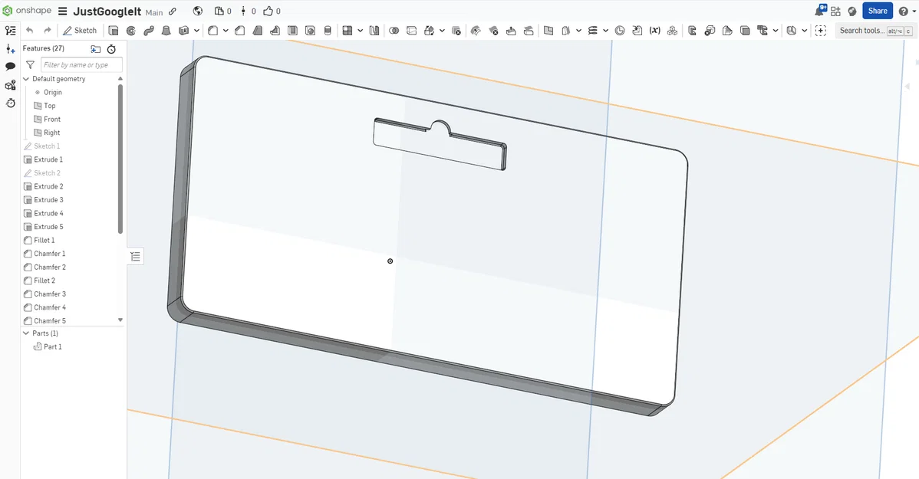Select the Move face tool
This screenshot has width=919, height=479.
511,31
